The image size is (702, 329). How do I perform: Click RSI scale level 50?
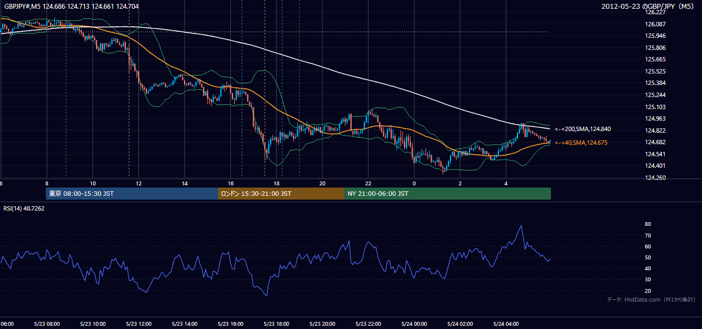[648, 257]
